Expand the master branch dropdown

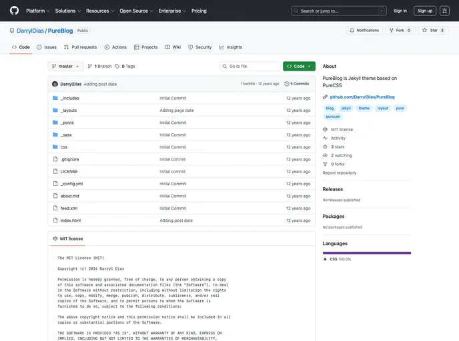[66, 67]
